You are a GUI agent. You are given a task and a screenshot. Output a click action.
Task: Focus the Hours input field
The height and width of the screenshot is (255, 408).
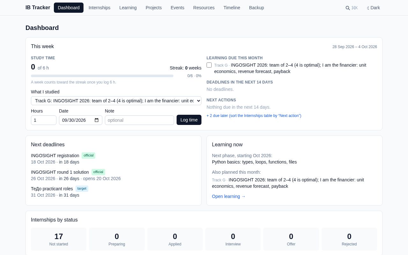(44, 120)
